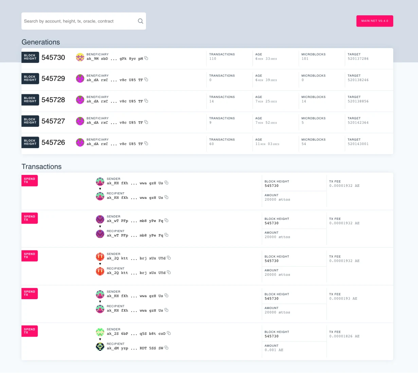The image size is (418, 373).
Task: Click beneficiary identicon avatar for block 545727
Action: 80,121
